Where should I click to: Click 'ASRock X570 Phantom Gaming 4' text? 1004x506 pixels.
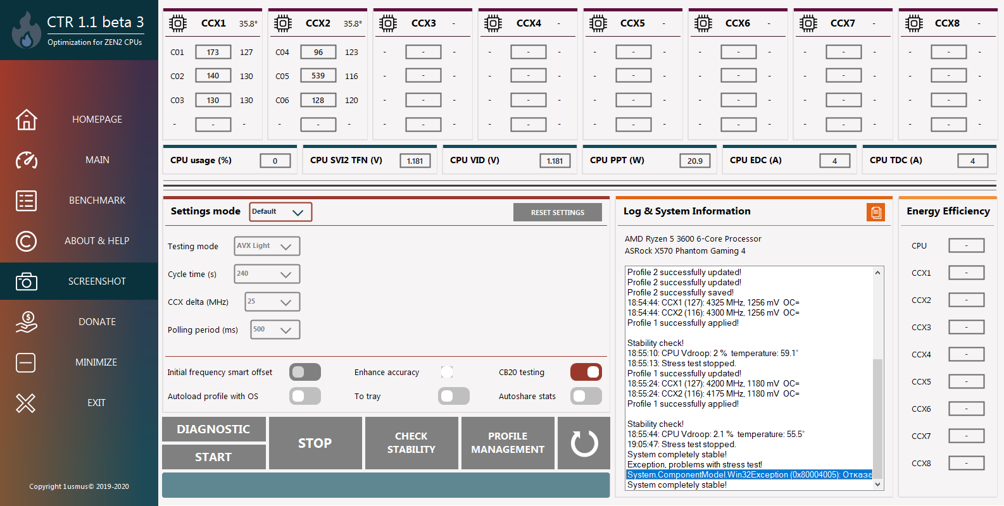coord(685,251)
